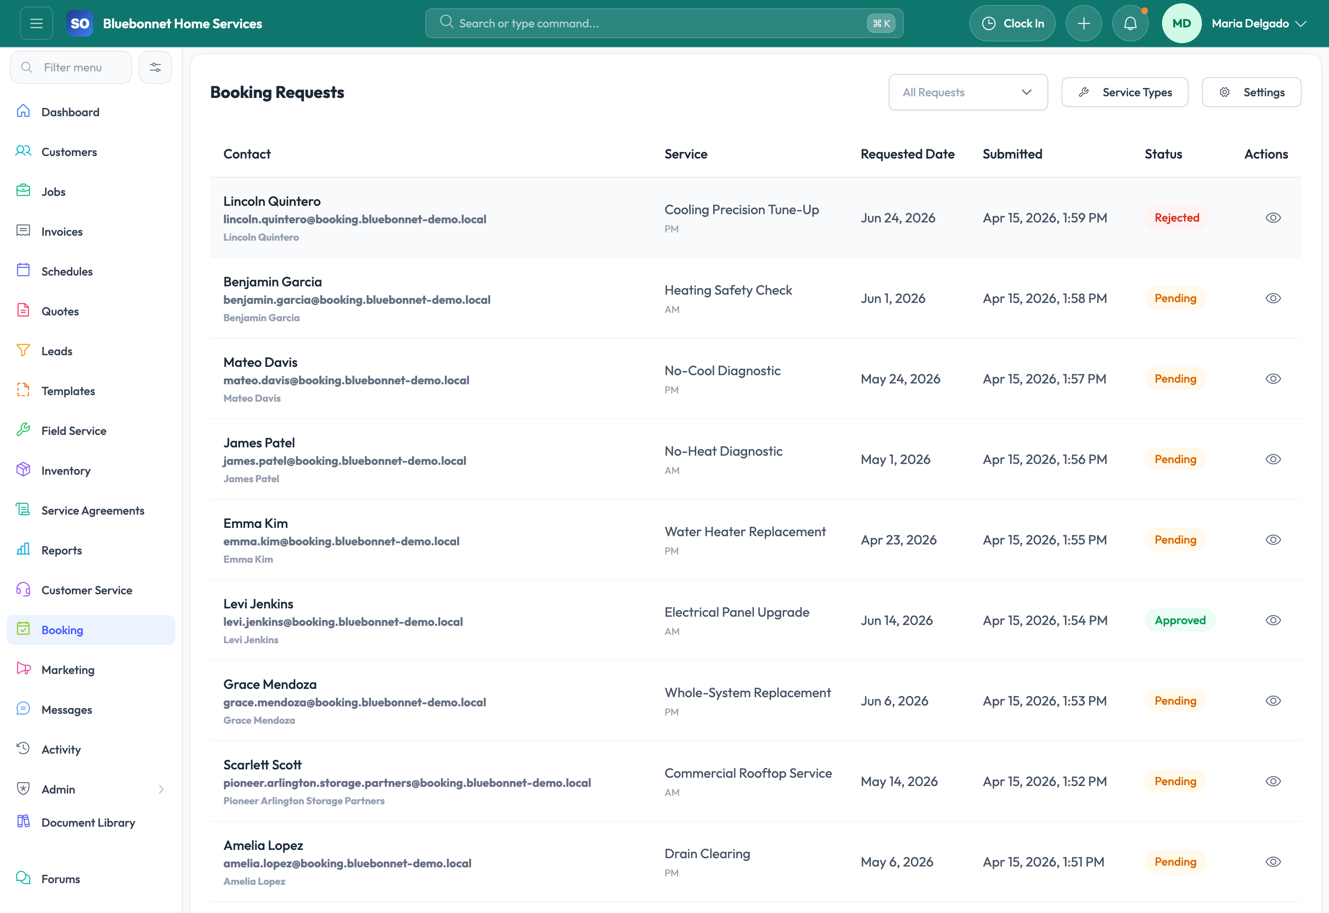Click the Water Heater Replacement service text

tap(745, 532)
